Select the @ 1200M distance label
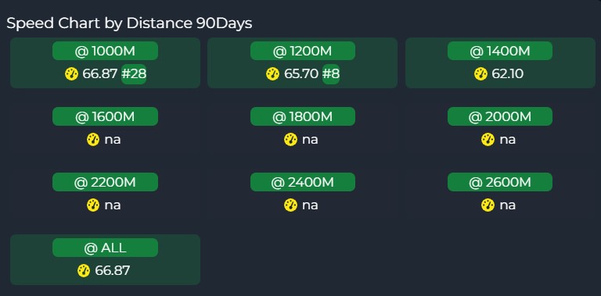 (303, 51)
